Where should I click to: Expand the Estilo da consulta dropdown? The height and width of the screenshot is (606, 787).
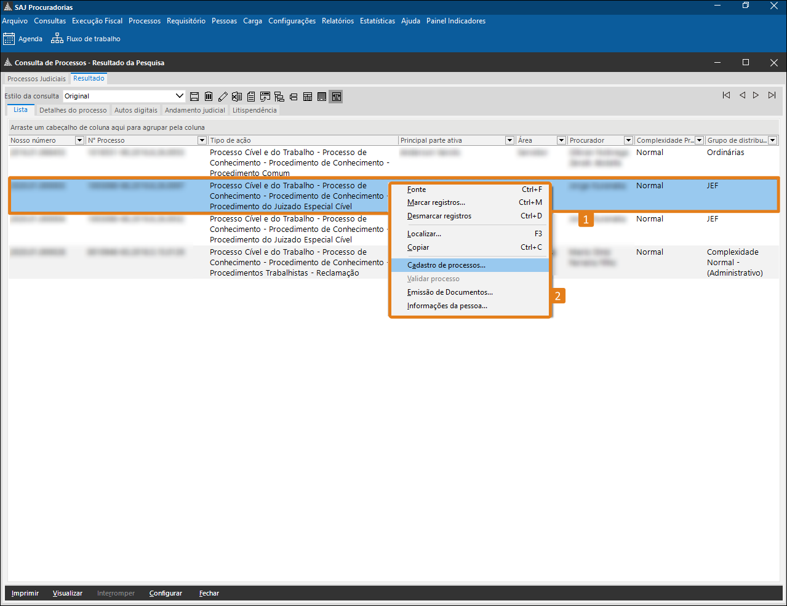(180, 96)
